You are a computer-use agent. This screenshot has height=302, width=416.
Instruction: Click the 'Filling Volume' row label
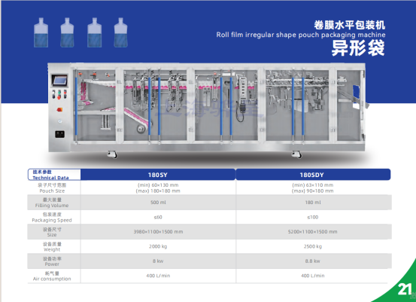(x=52, y=206)
